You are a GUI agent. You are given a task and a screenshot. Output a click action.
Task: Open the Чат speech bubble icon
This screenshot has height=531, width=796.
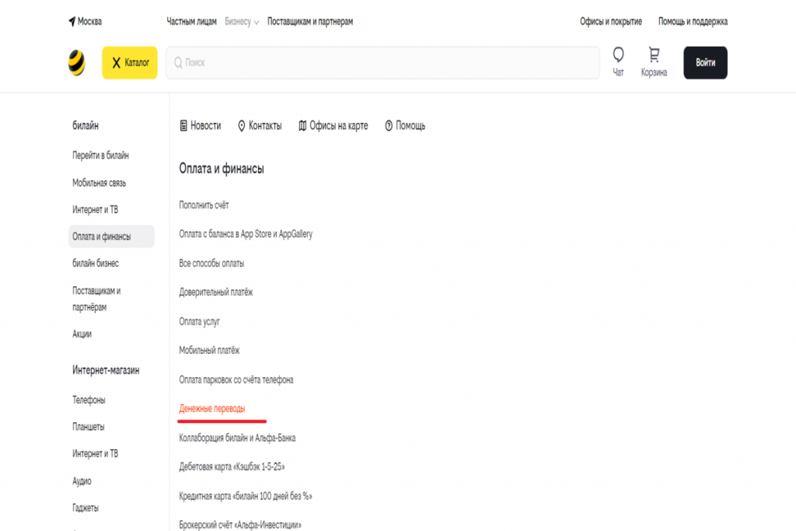point(618,55)
